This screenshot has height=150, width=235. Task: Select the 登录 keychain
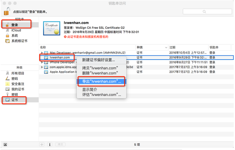(20, 25)
